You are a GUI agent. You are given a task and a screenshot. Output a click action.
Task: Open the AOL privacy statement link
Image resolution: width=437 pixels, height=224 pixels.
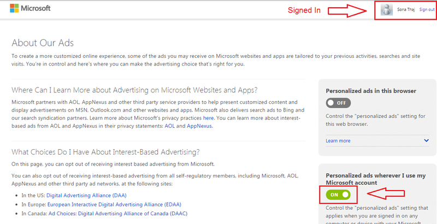point(170,126)
